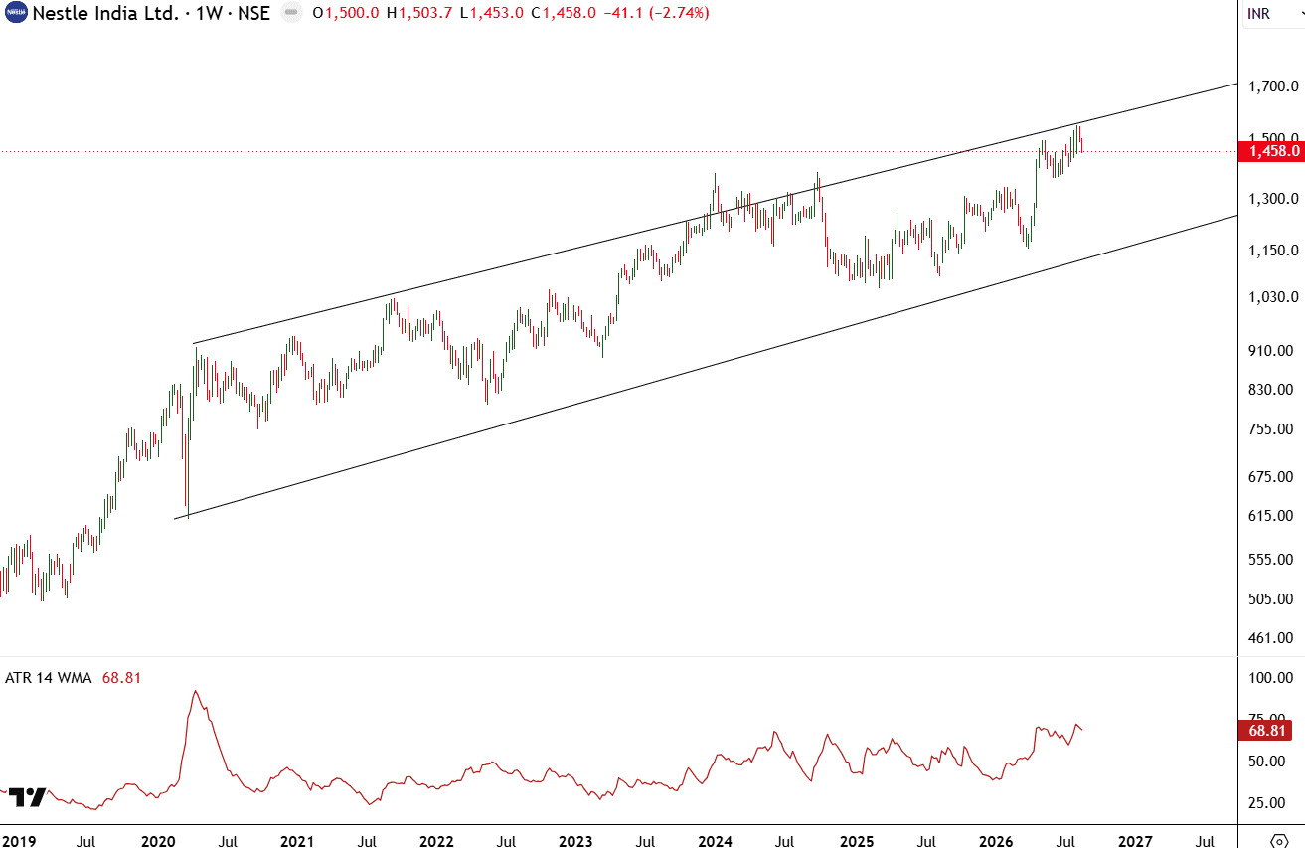Click the 2019 label on the time axis
Image resolution: width=1305 pixels, height=848 pixels.
click(x=18, y=841)
